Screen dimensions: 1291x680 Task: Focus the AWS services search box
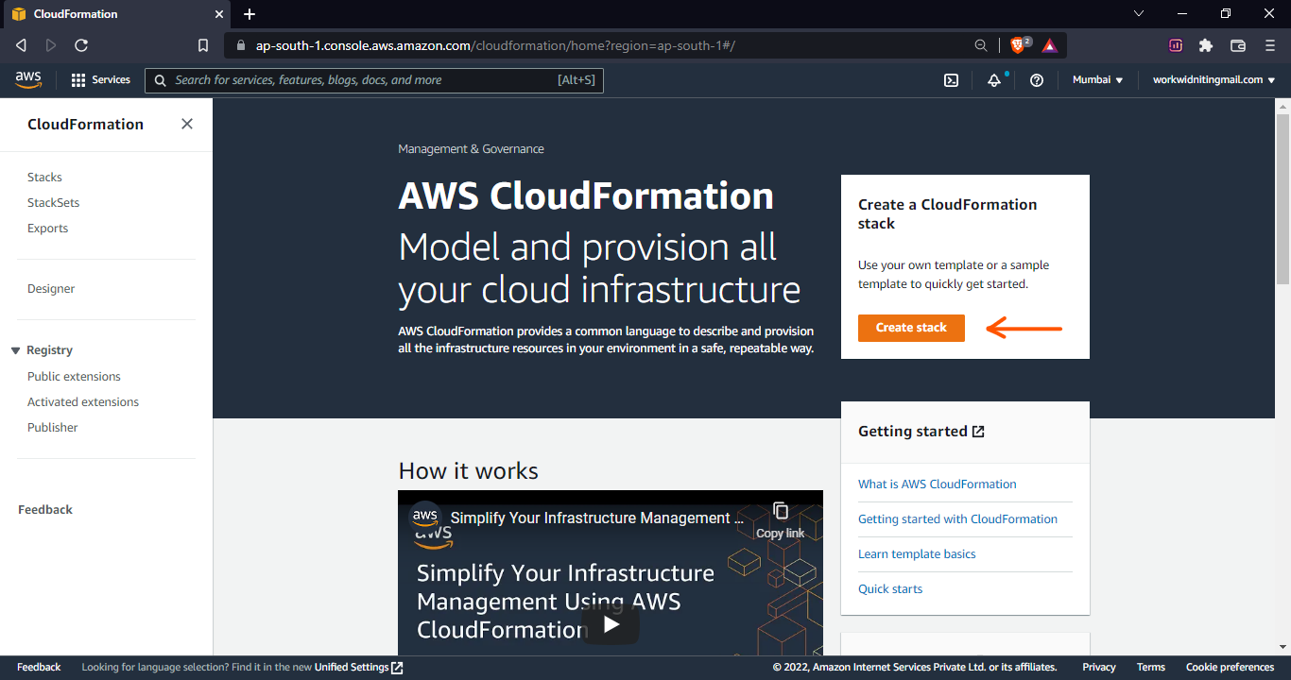(374, 80)
